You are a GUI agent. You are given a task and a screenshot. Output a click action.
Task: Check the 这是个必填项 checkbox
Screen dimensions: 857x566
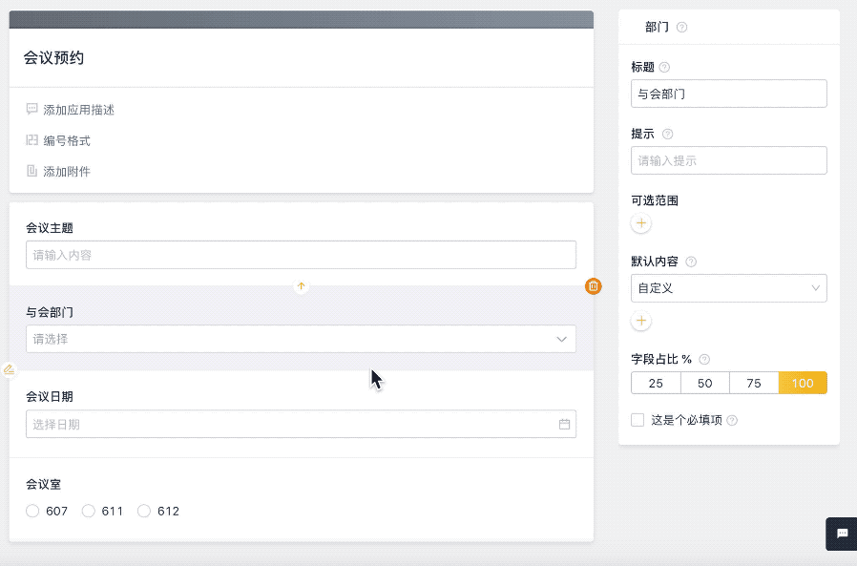(638, 420)
